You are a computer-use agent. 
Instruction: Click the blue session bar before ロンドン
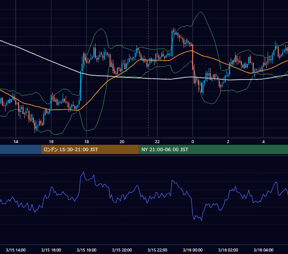(21, 149)
